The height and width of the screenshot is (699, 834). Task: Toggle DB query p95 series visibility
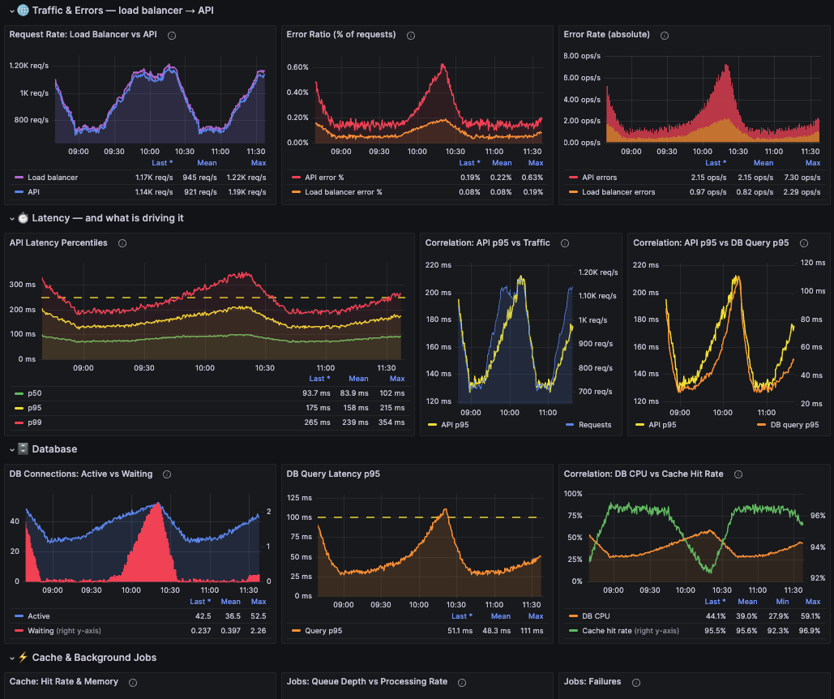(794, 424)
